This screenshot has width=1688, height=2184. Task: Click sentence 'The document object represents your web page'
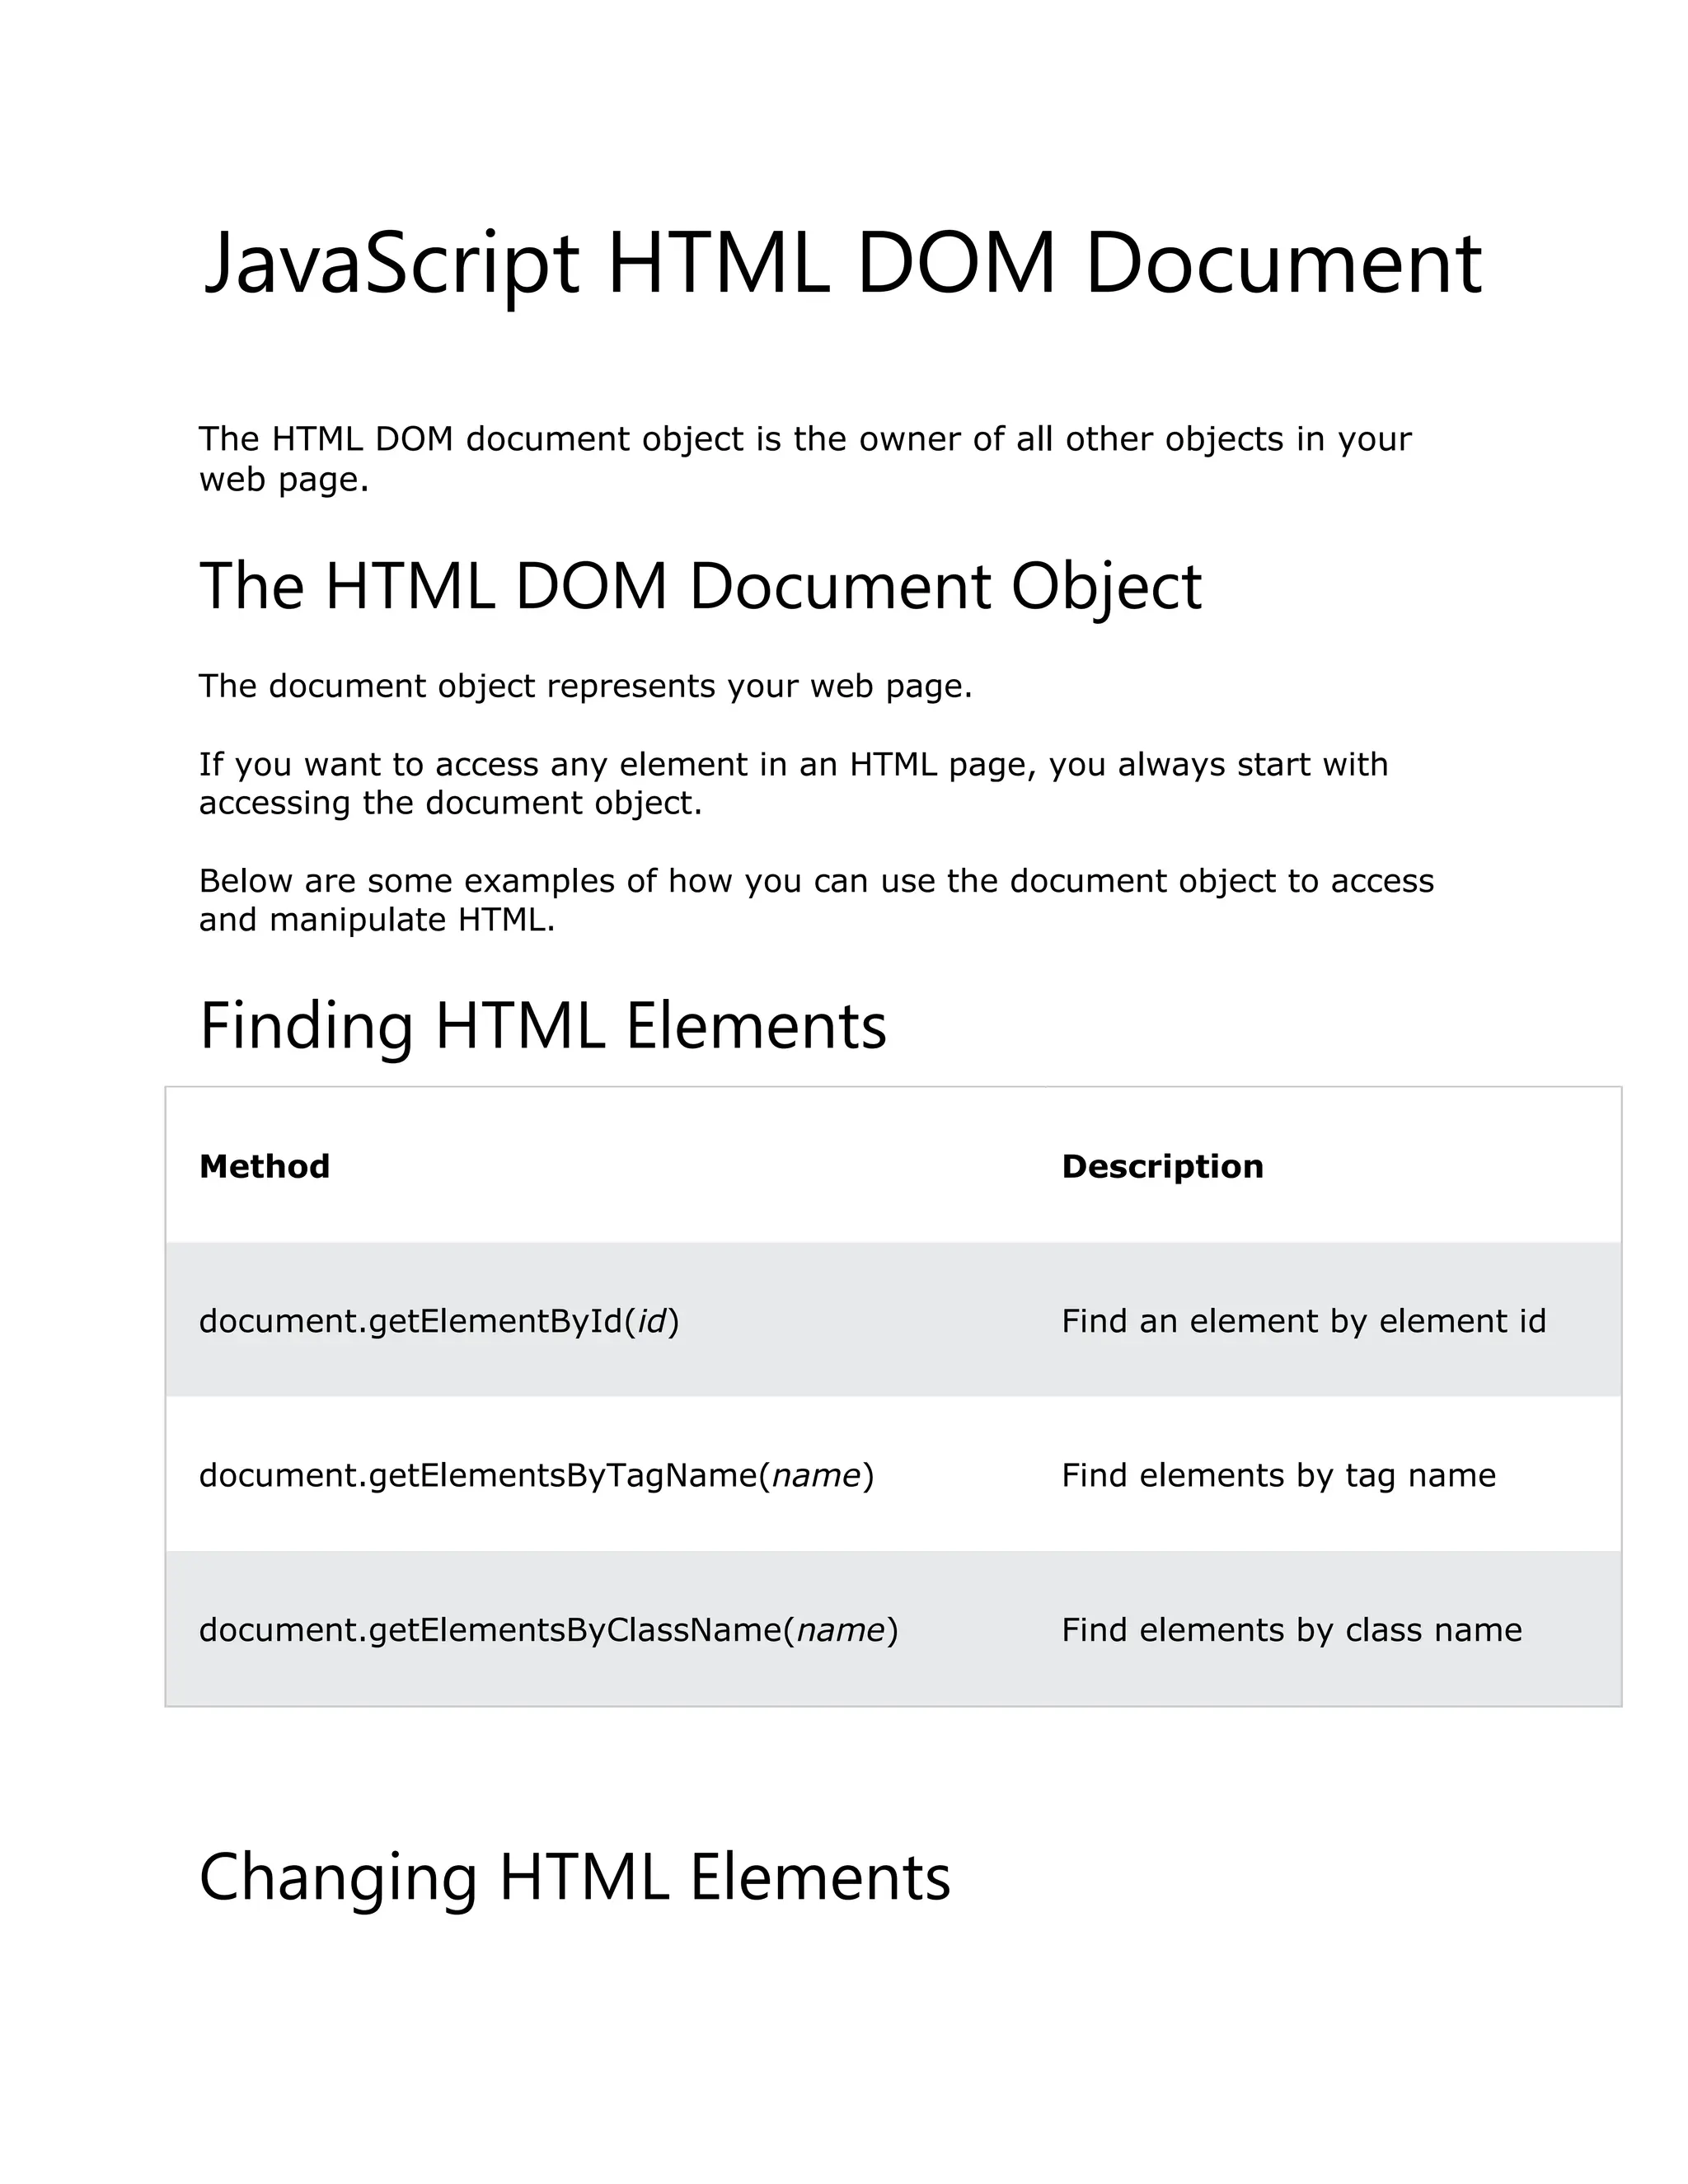tap(585, 687)
